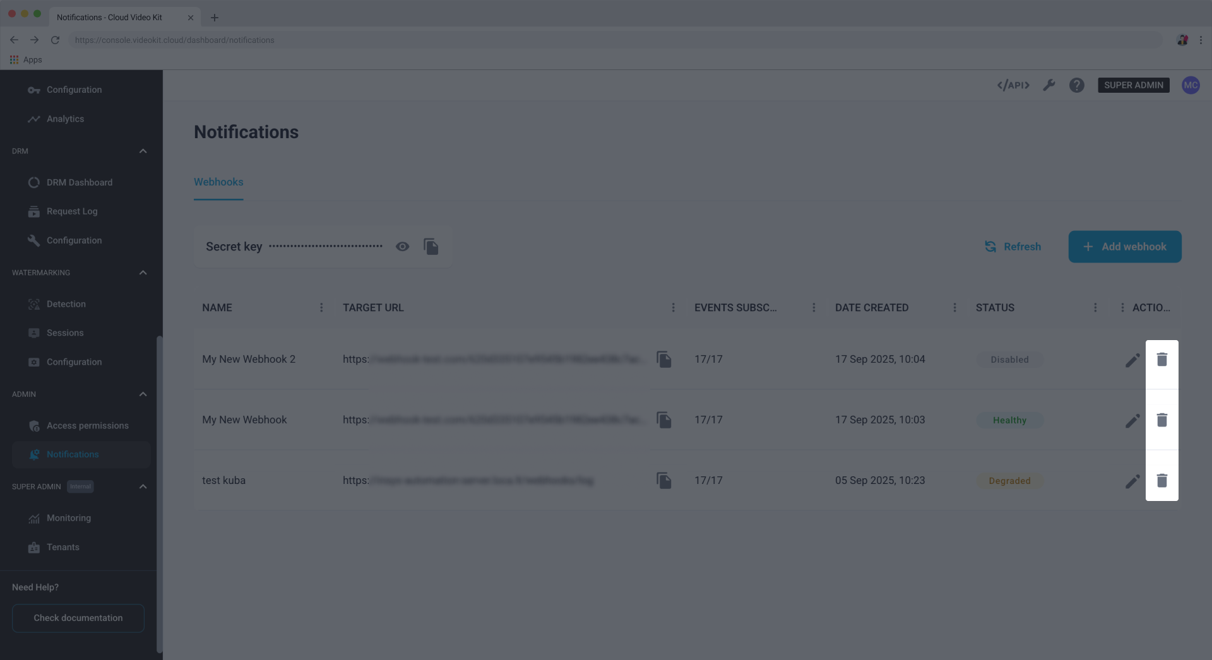Collapse the DRM sidebar section
The image size is (1212, 660).
(x=143, y=151)
